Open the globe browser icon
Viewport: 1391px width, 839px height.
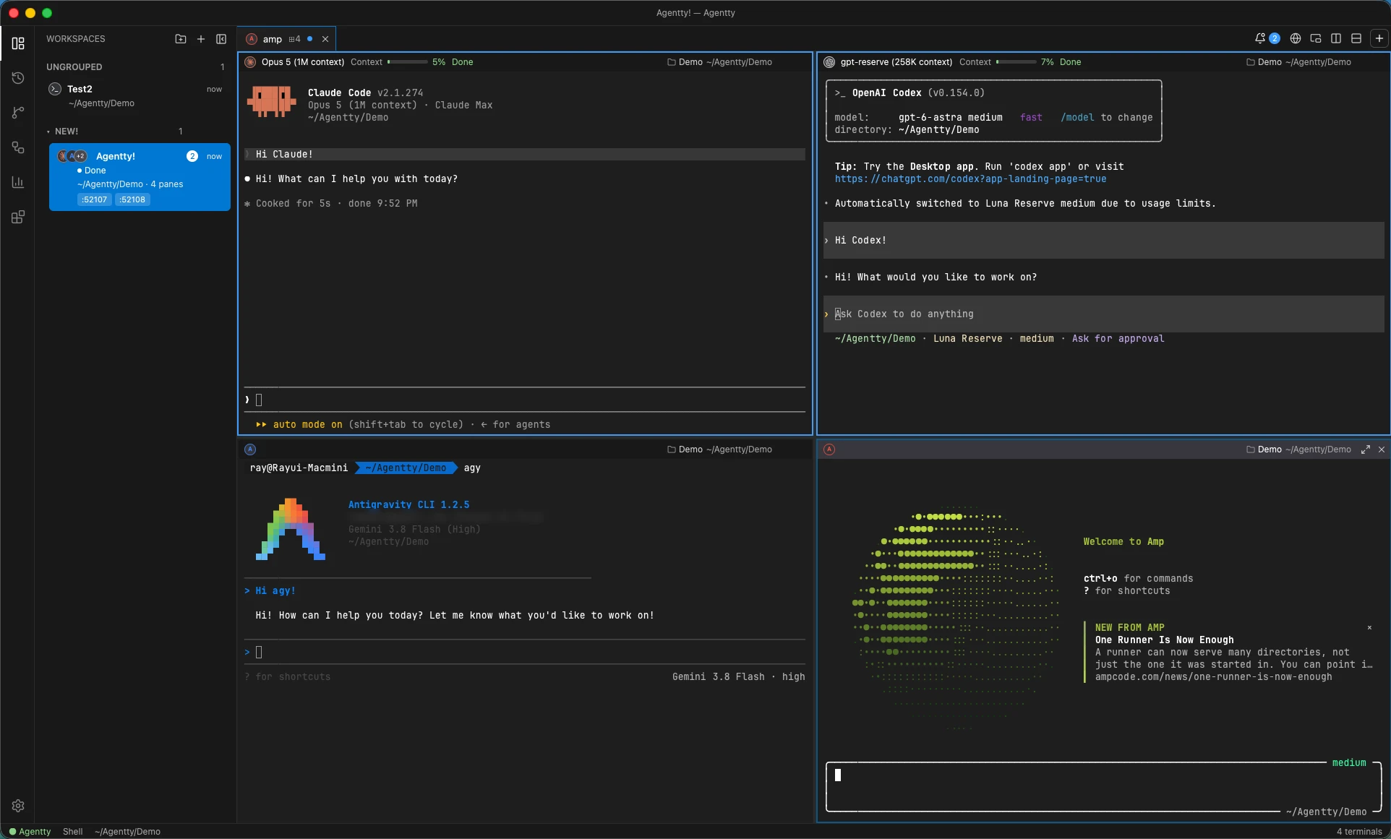point(1296,38)
